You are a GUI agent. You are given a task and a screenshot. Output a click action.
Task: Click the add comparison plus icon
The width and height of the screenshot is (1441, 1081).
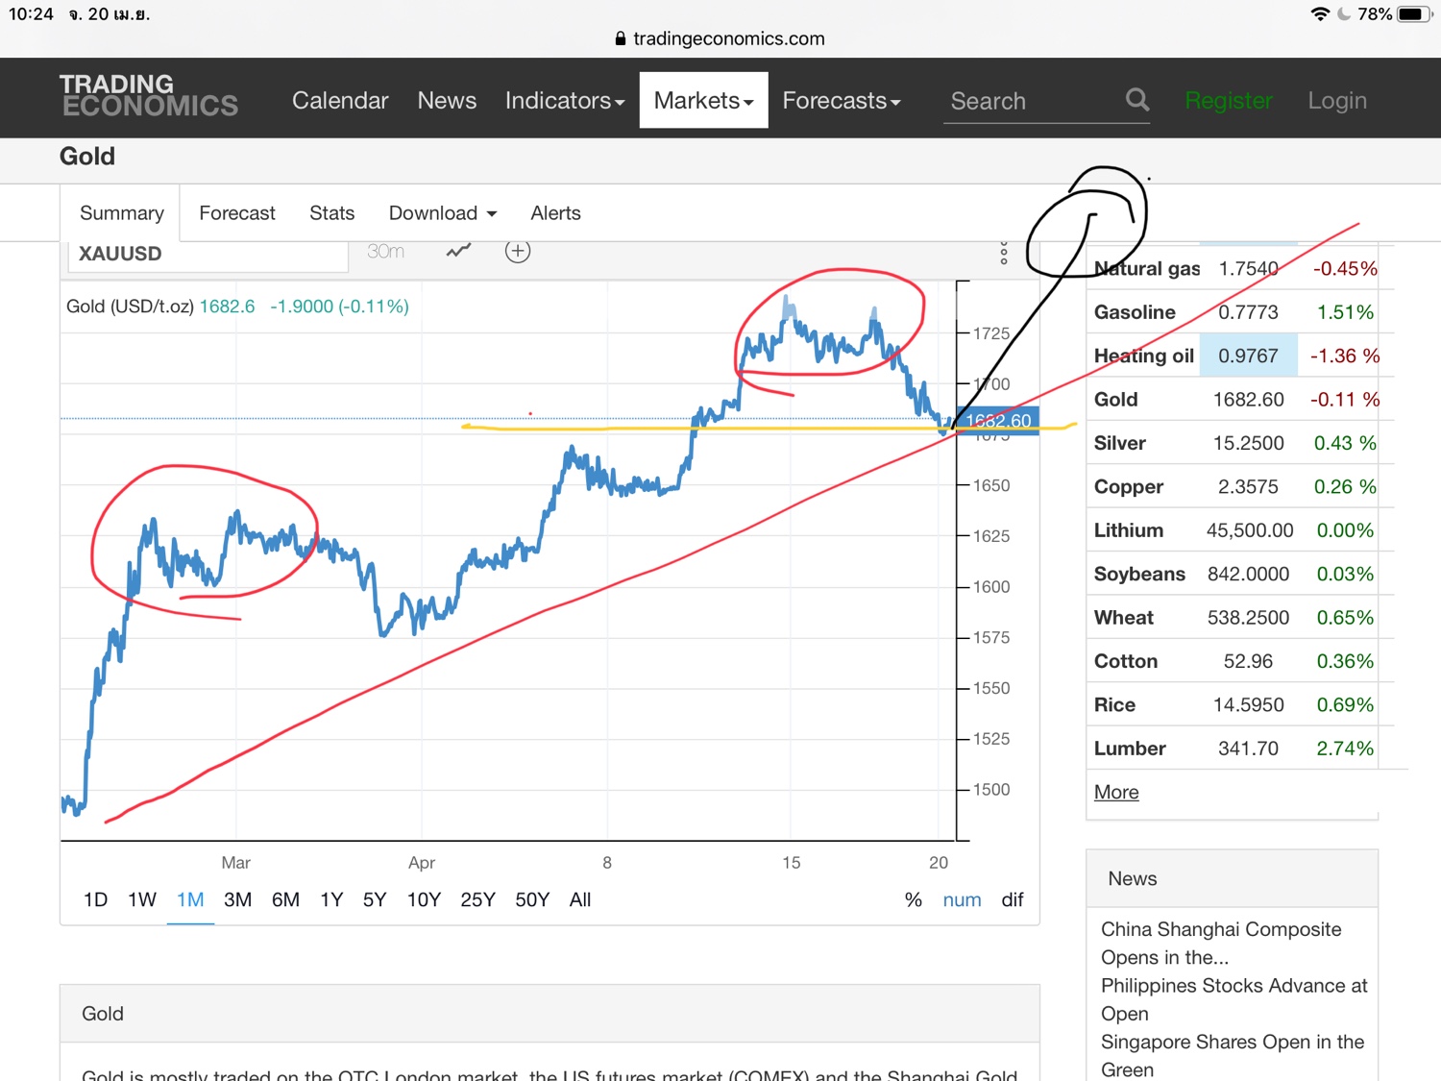[518, 252]
